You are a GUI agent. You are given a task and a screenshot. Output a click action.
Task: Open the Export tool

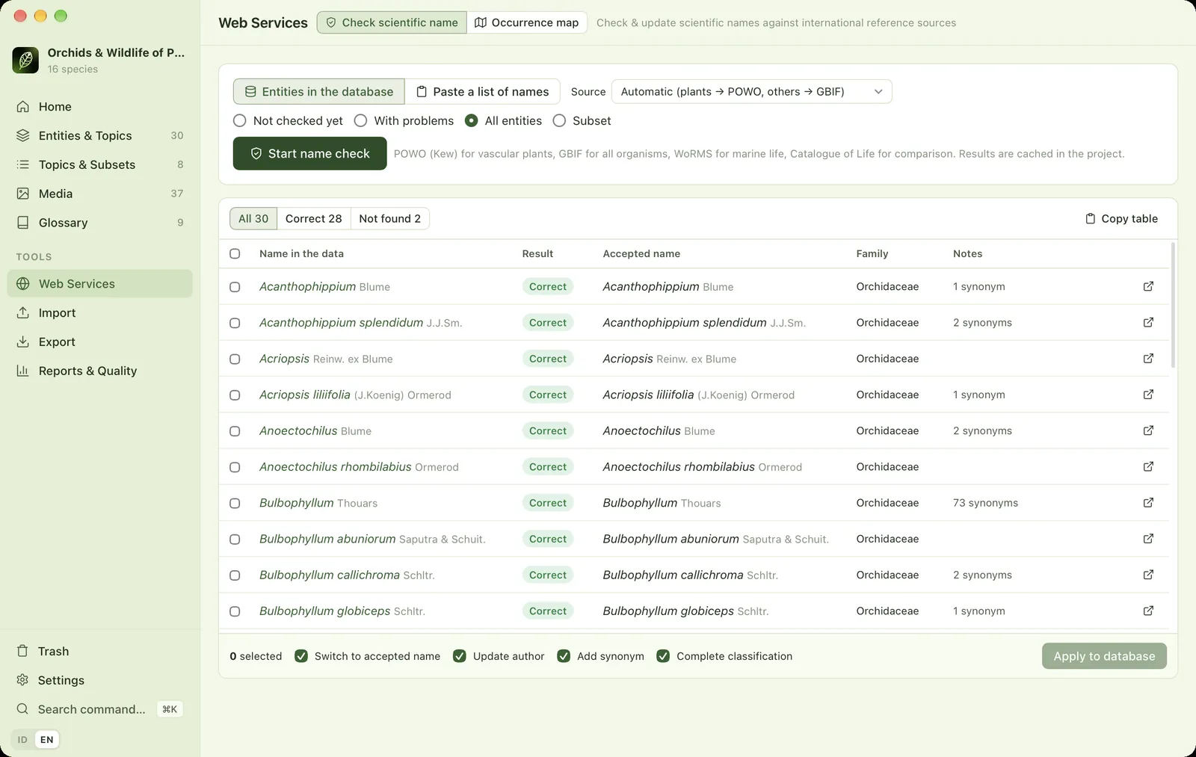pyautogui.click(x=100, y=342)
